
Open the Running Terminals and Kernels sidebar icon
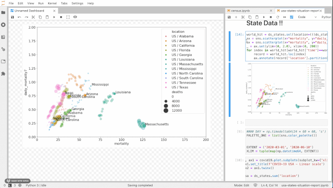tap(3, 24)
